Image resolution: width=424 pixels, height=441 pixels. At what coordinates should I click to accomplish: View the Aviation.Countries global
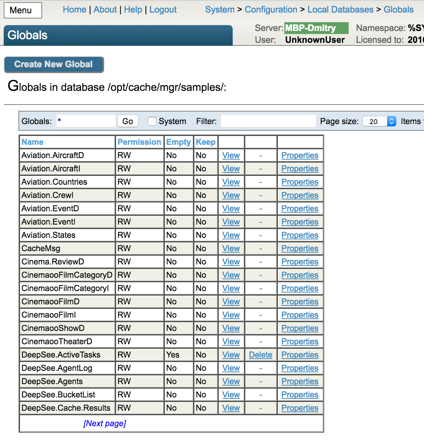pyautogui.click(x=231, y=182)
